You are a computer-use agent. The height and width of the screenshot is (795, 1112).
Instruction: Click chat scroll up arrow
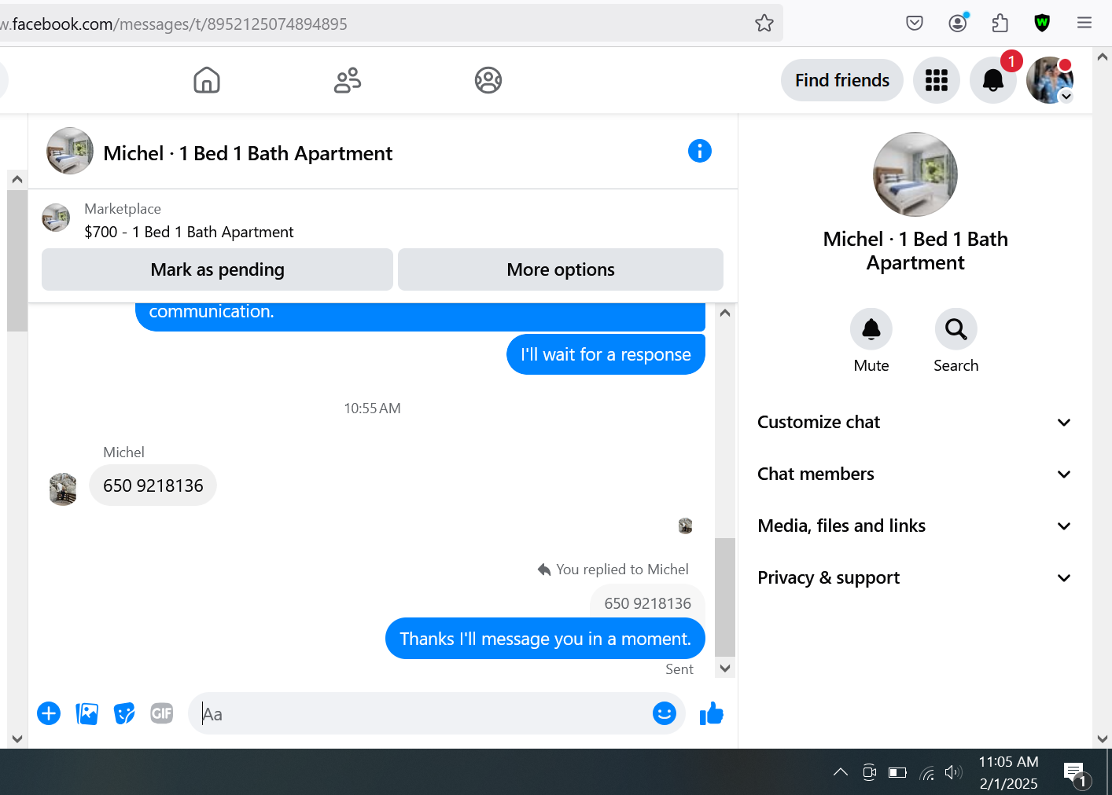coord(725,313)
